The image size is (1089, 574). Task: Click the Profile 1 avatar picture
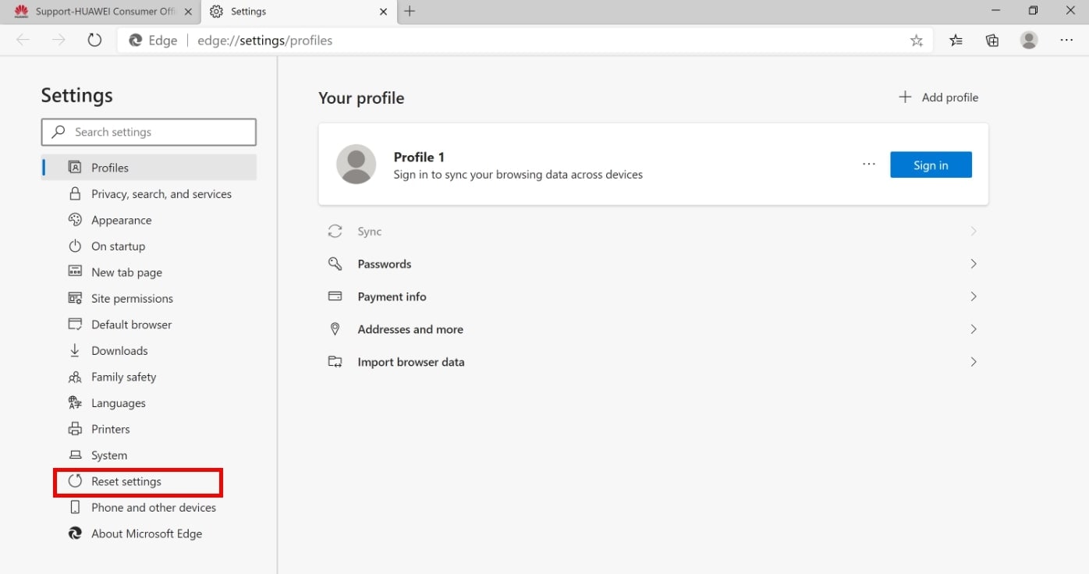(356, 164)
